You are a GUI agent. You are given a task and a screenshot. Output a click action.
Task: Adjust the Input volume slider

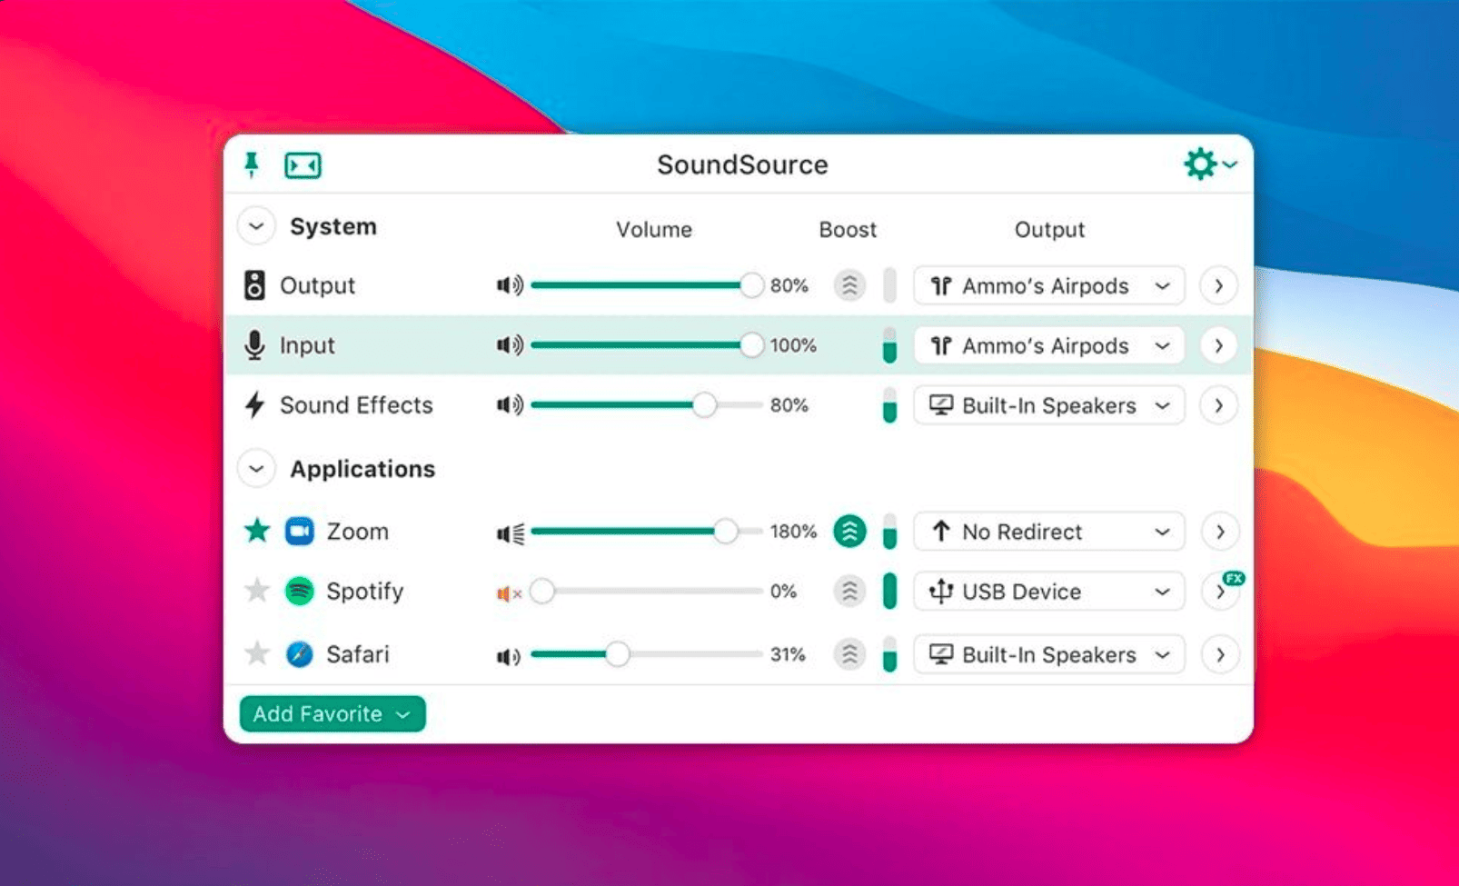point(647,345)
